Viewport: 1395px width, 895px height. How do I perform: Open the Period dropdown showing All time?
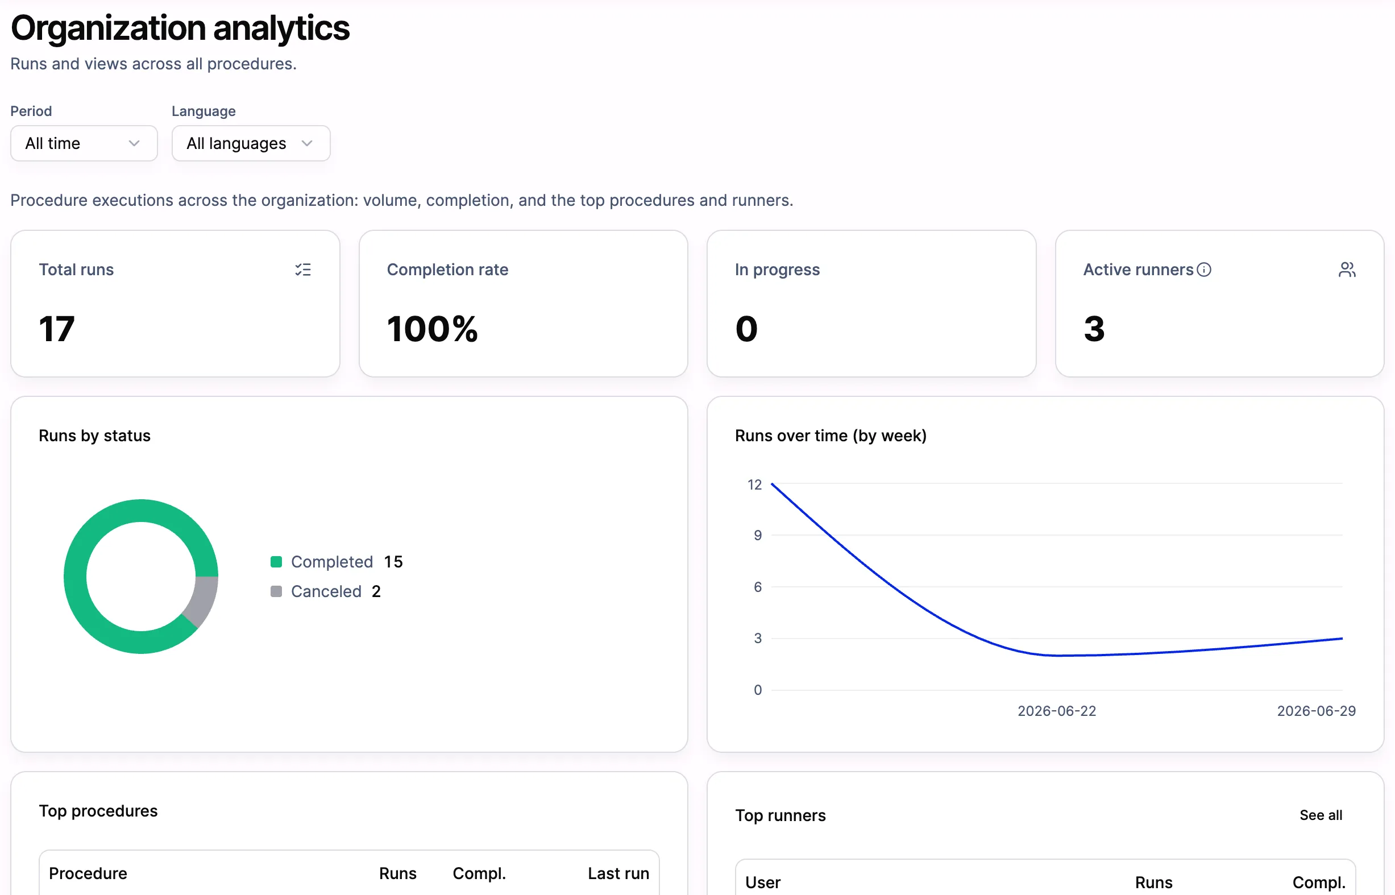pyautogui.click(x=84, y=143)
